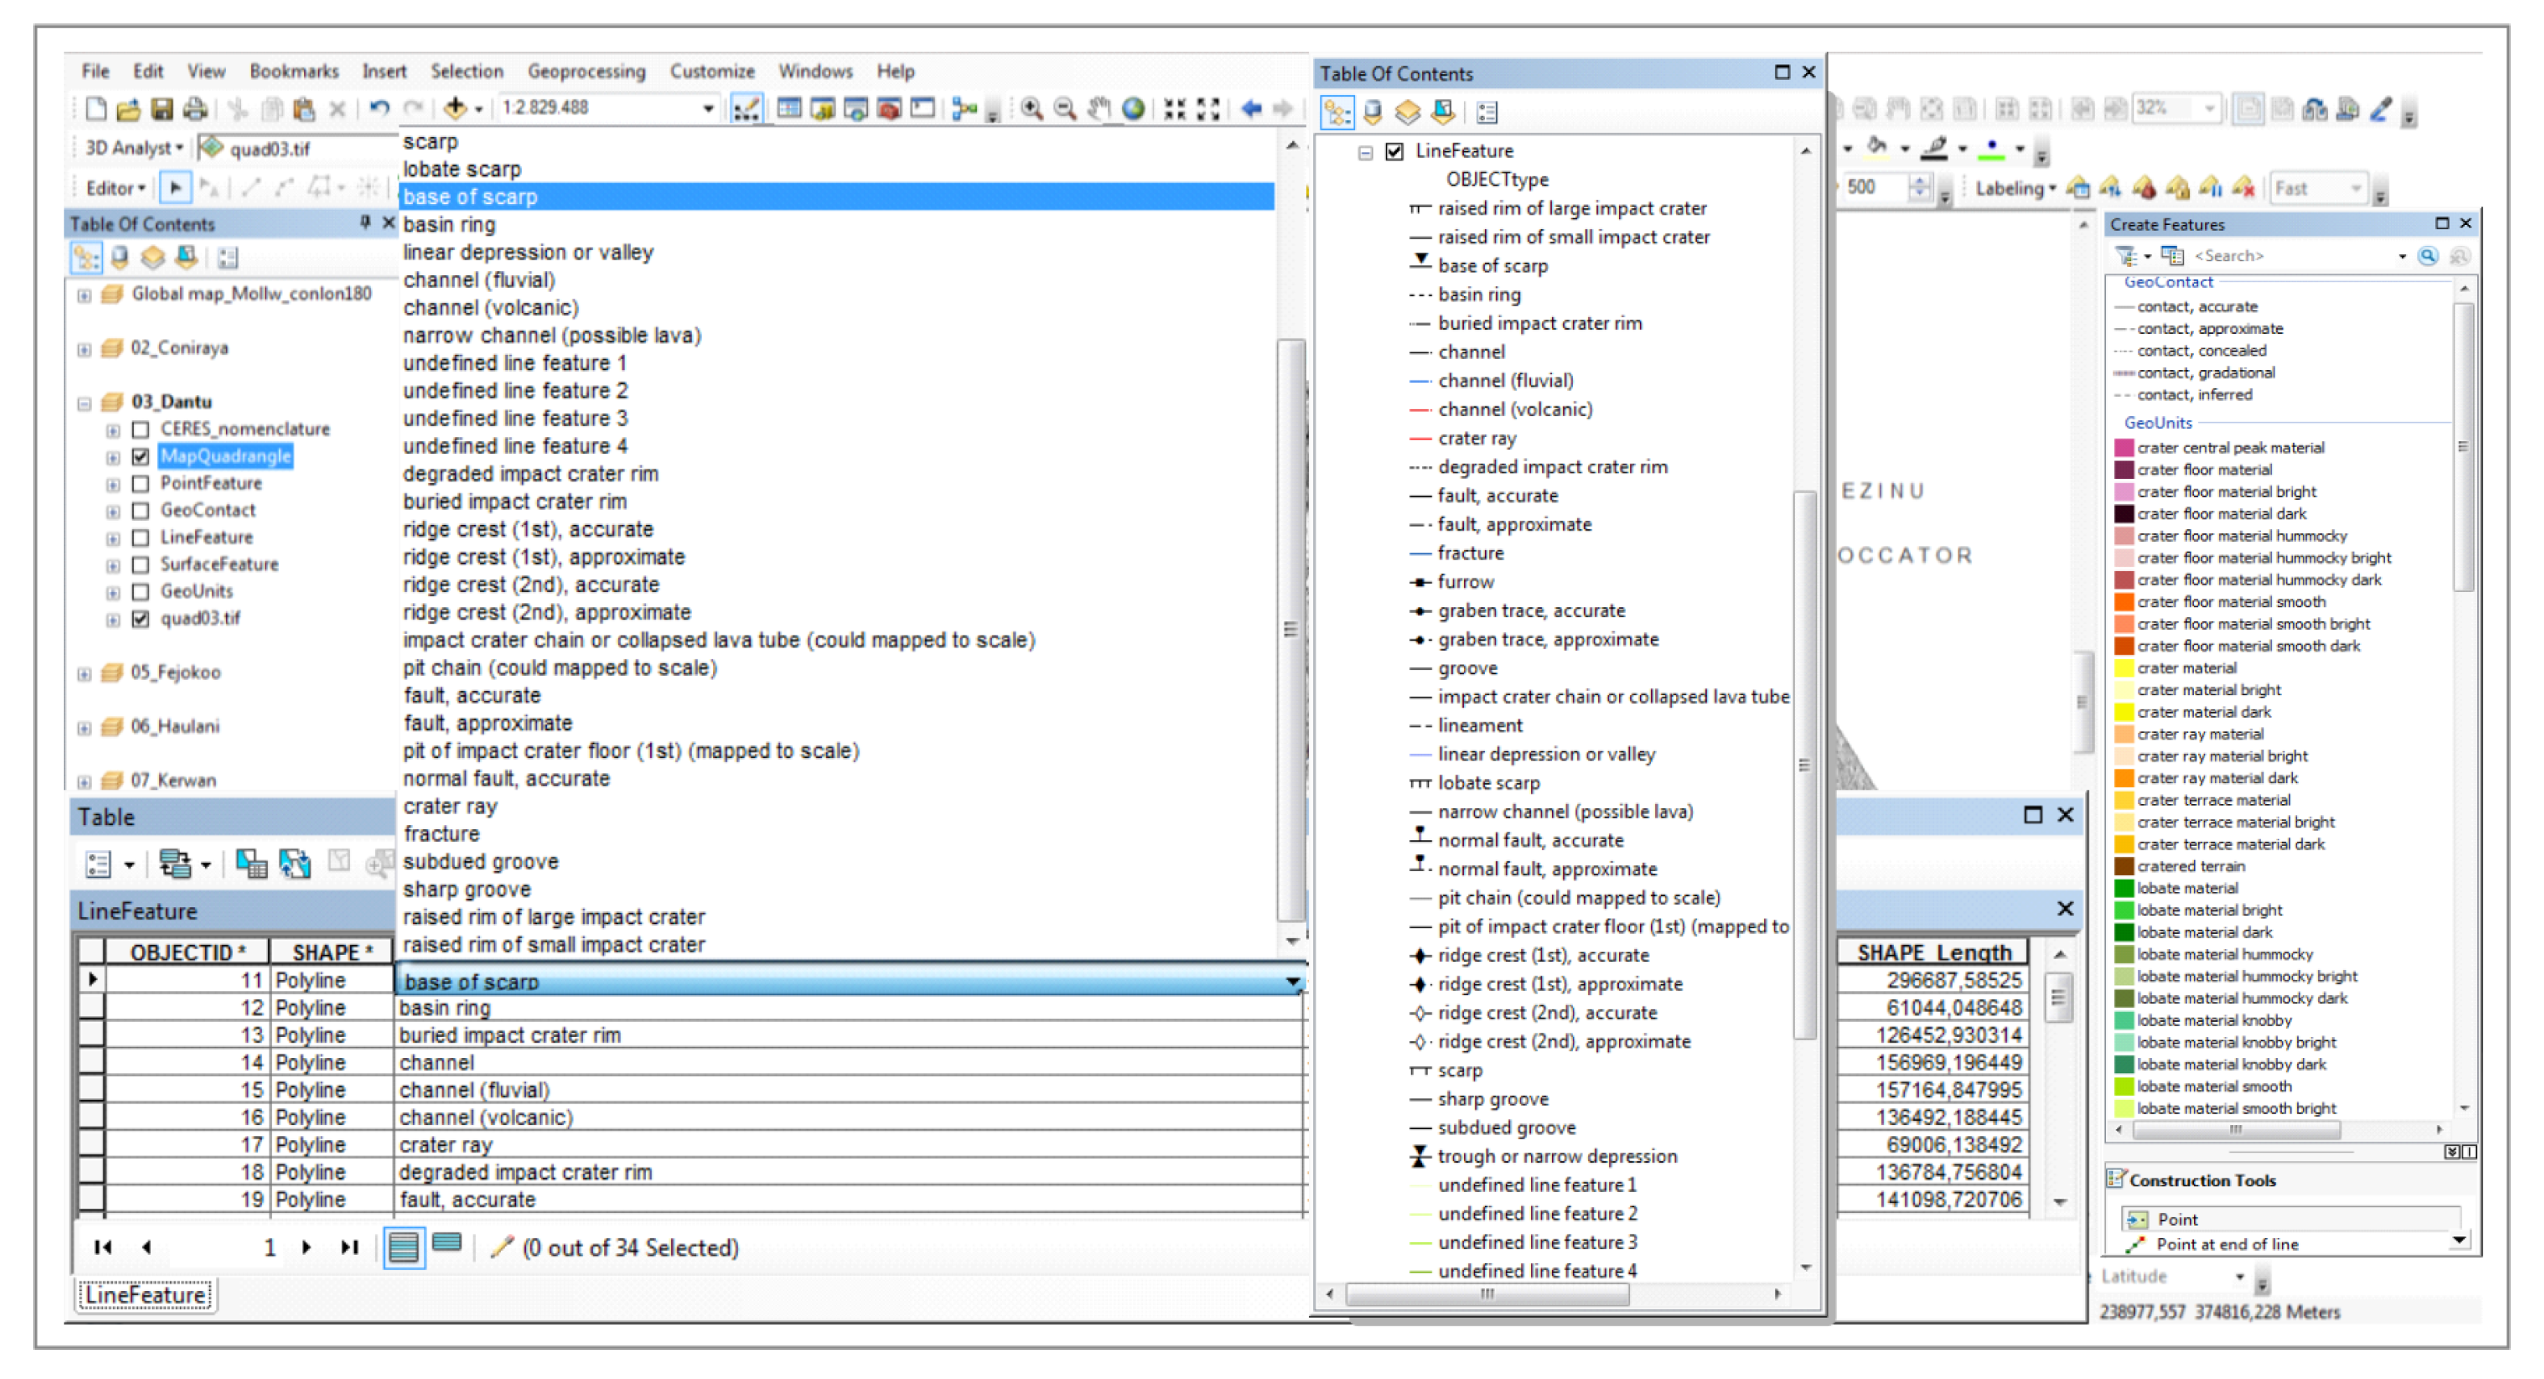Screen dimensions: 2544x1379
Task: Enable the PointFeature layer checkbox
Action: [140, 484]
